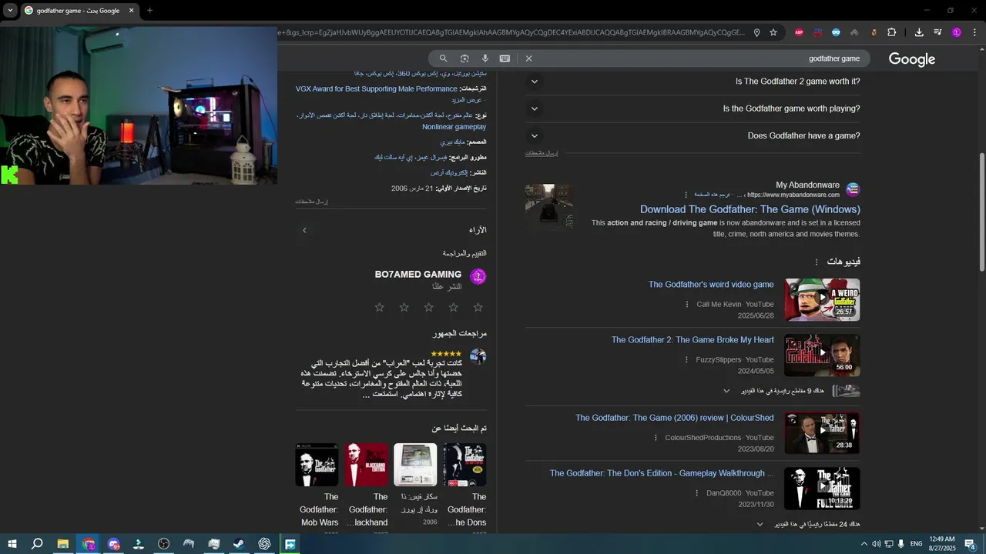
Task: Open ChatGPT app from taskbar
Action: tap(264, 544)
